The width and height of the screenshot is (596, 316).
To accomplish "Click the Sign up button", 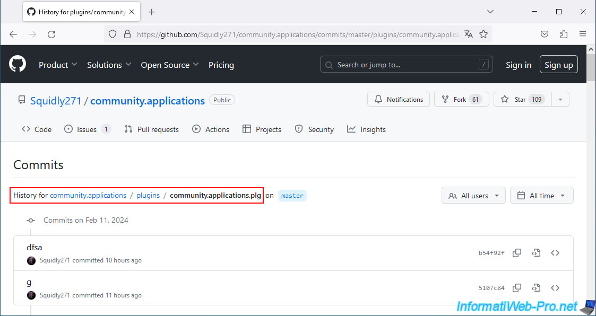I will point(558,65).
